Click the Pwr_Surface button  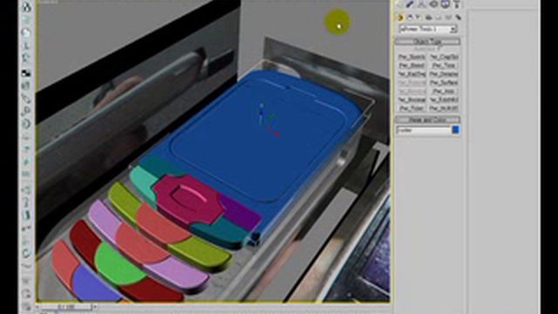[444, 83]
